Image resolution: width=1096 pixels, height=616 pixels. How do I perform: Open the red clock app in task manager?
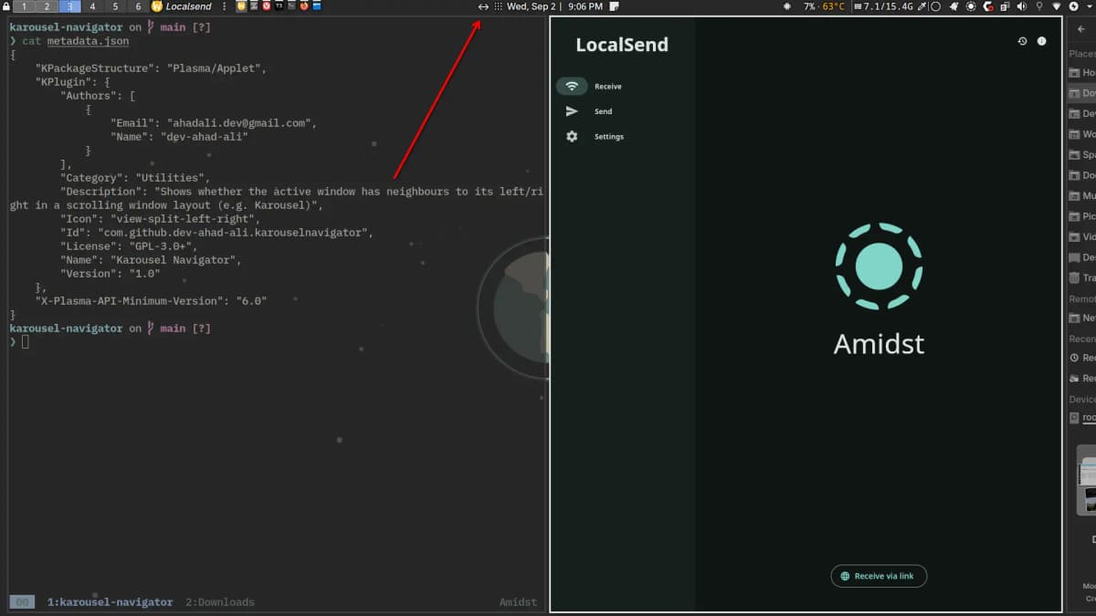click(267, 5)
